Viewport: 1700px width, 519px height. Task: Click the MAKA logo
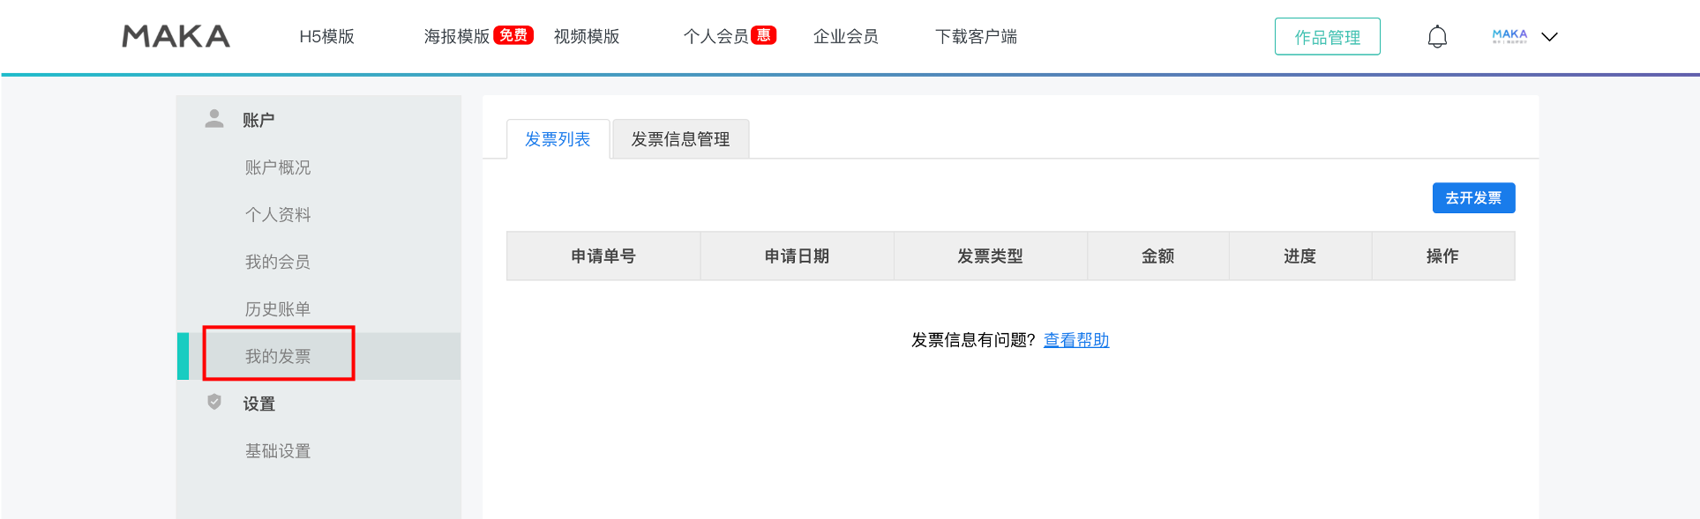click(x=176, y=36)
